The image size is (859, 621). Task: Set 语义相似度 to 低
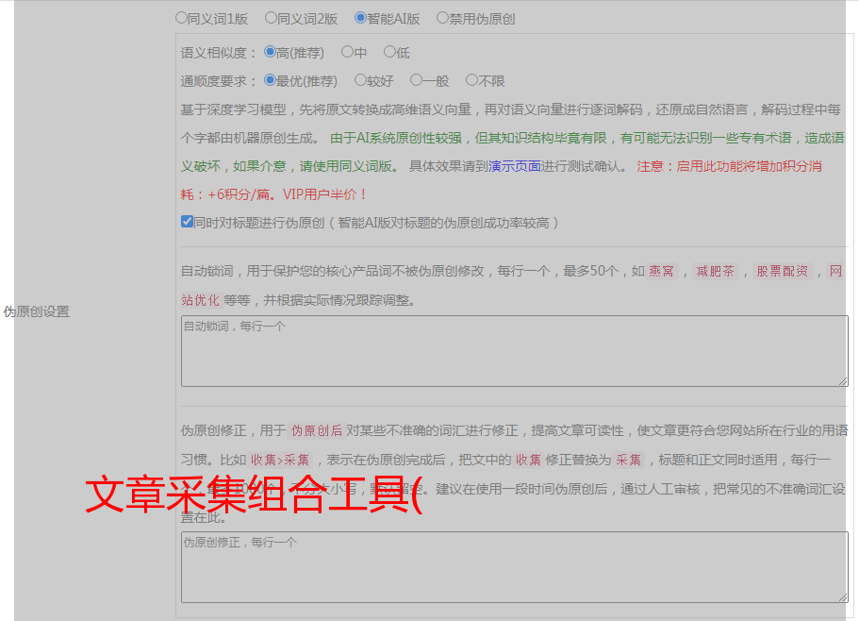(389, 52)
